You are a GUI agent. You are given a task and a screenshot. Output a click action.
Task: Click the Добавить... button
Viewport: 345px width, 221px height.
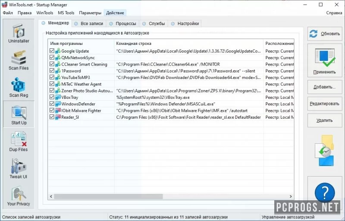[325, 87]
